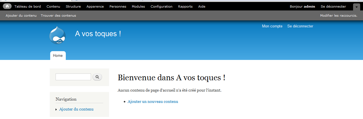Open the Configuration menu
The width and height of the screenshot is (363, 119).
(161, 7)
